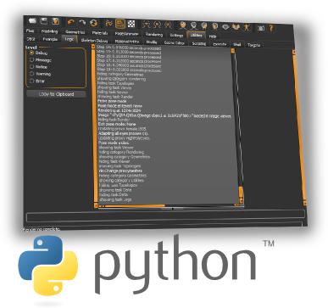Open the Profile sub-tab
Screen dimensions: 328x308
[152, 42]
